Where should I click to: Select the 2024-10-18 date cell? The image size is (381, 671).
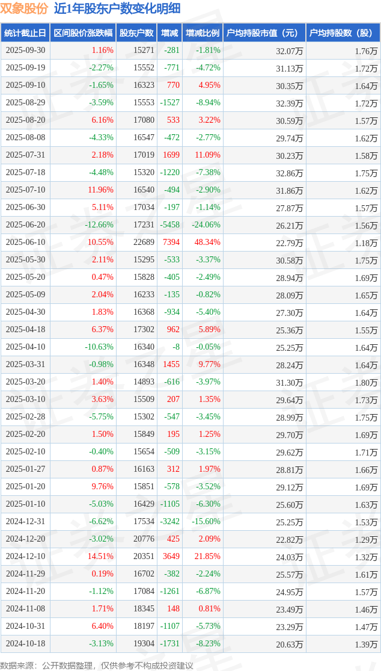(25, 644)
